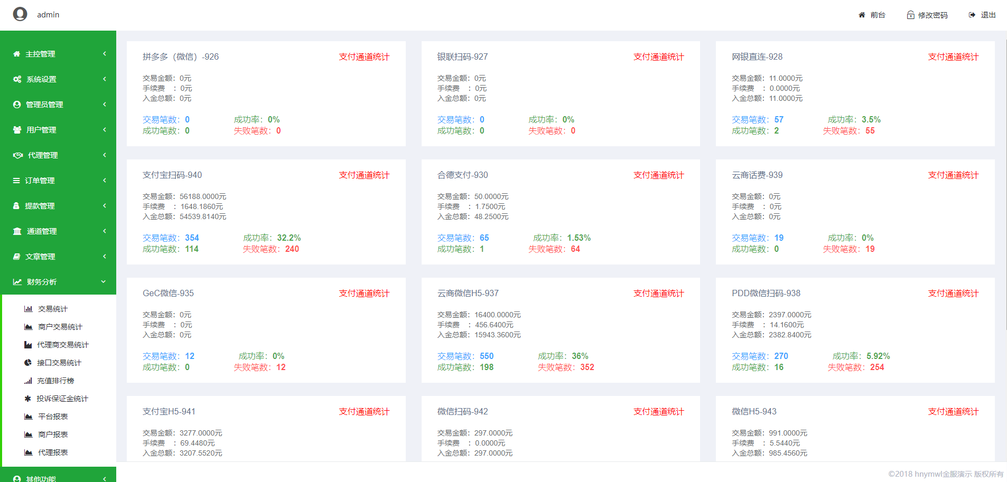Screen dimensions: 1007x482
Task: Open the 管理员管理 admin icon
Action: [x=16, y=104]
